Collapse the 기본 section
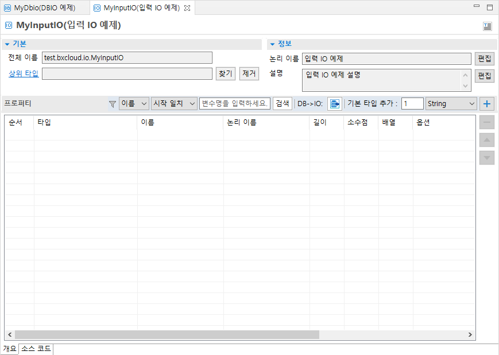 tap(7, 44)
